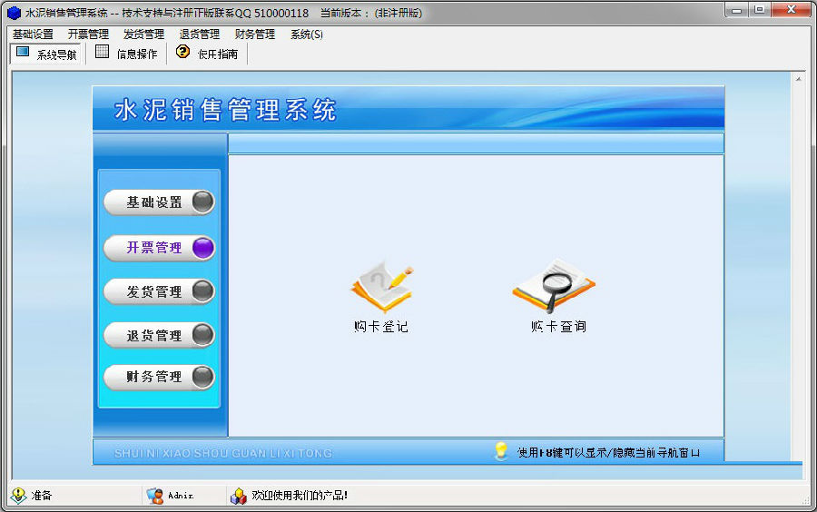Click the Admin user icon in status bar
817x512 pixels.
(x=155, y=496)
